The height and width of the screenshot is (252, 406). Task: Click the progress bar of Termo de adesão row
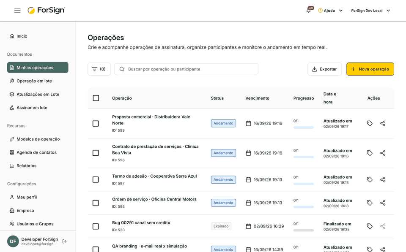[x=304, y=184]
